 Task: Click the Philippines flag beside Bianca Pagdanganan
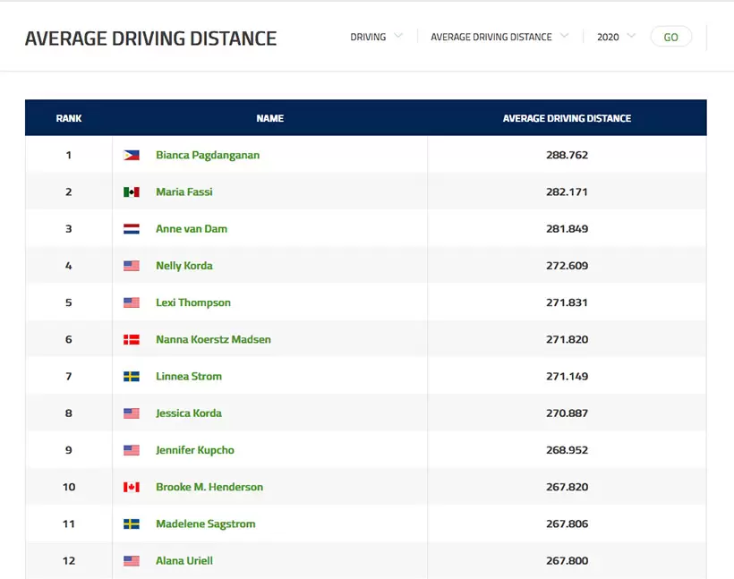click(132, 155)
